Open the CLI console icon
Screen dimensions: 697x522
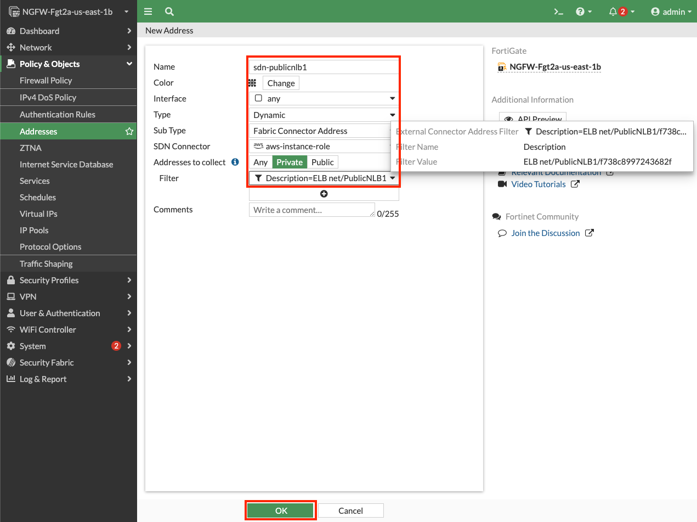click(x=558, y=12)
